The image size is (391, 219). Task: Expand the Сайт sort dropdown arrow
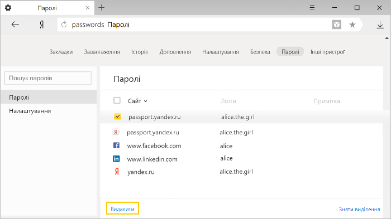[x=146, y=101]
